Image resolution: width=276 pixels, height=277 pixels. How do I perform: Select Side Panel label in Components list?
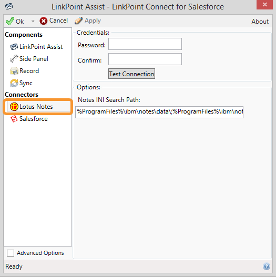pyautogui.click(x=34, y=59)
